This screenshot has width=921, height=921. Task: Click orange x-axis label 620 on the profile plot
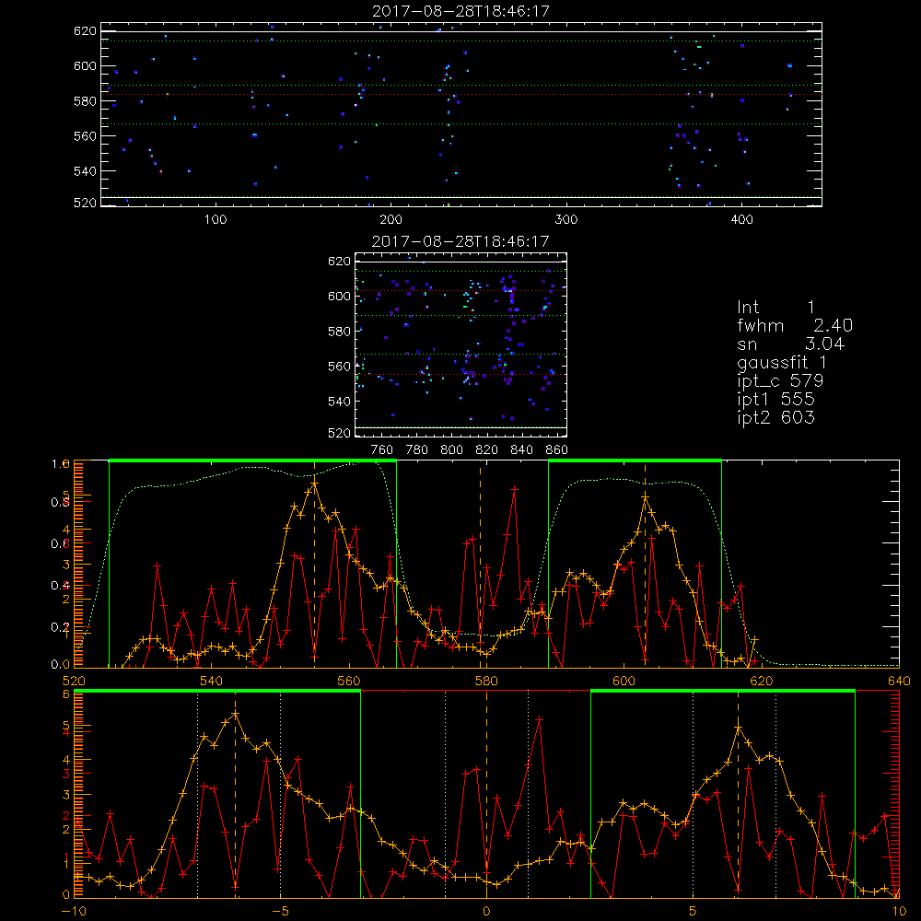762,682
